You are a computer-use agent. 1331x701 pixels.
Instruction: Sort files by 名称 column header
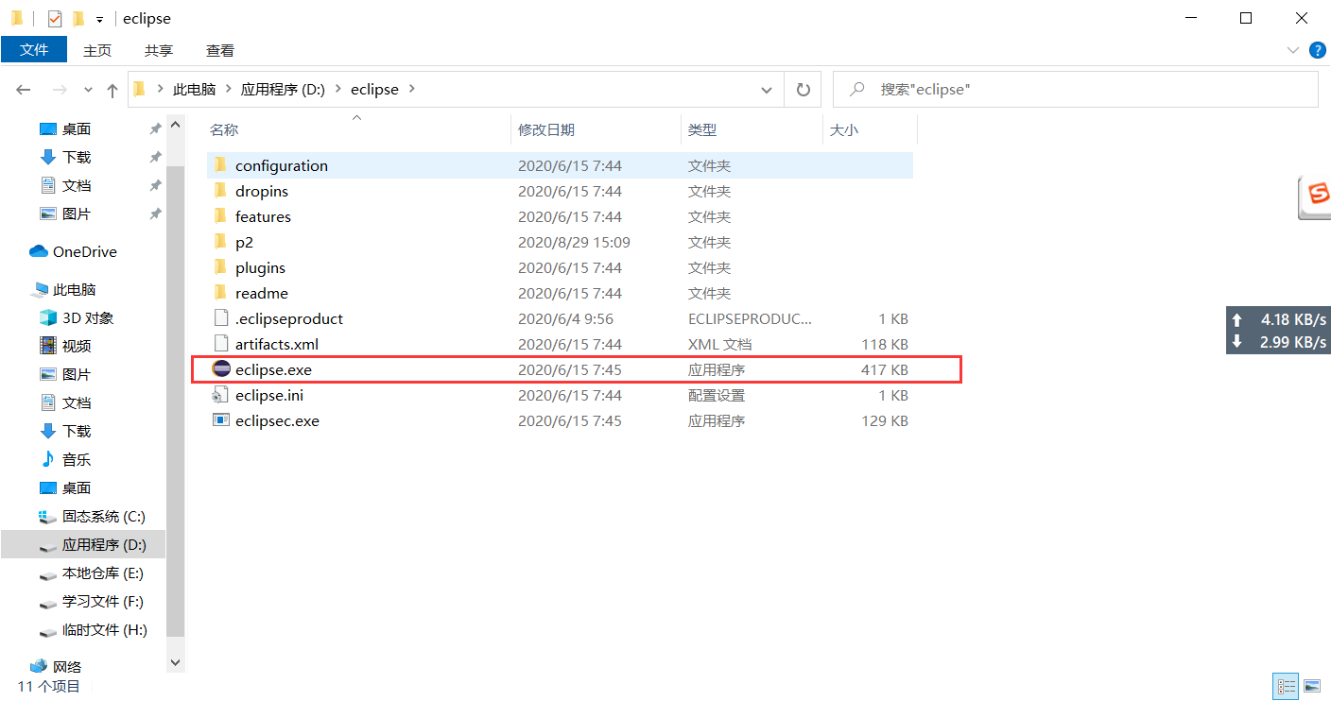(x=224, y=130)
